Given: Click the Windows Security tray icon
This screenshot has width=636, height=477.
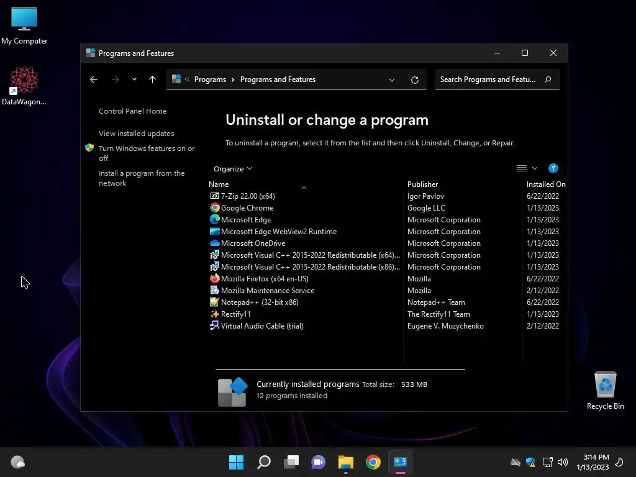Looking at the screenshot, I should (x=530, y=462).
